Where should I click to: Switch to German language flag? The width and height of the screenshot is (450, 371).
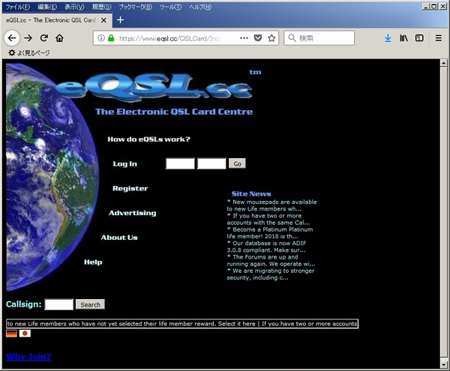[x=11, y=334]
